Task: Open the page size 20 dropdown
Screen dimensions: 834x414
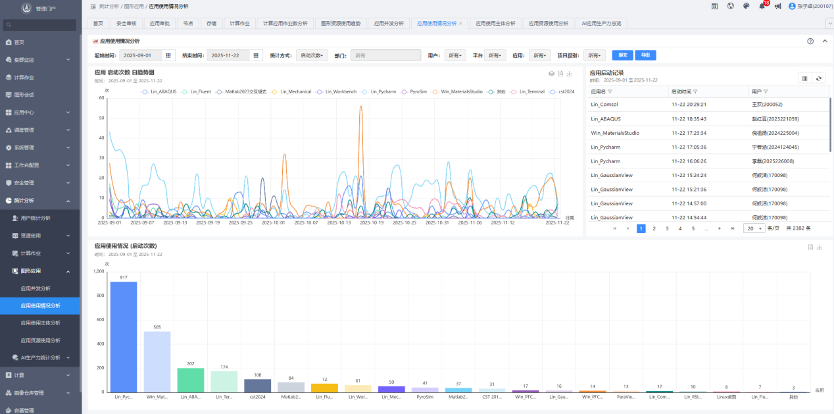Action: click(x=754, y=228)
